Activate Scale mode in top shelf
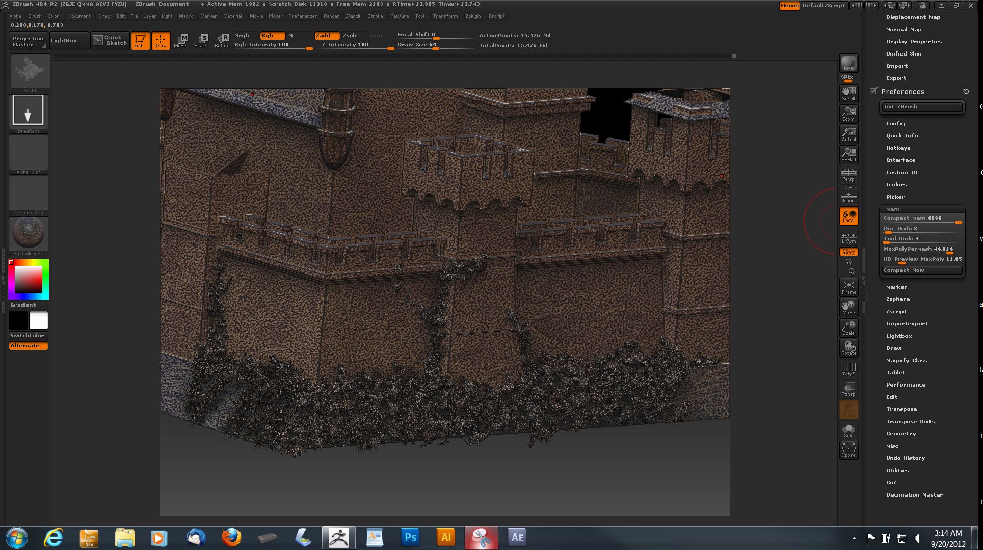 pyautogui.click(x=201, y=41)
